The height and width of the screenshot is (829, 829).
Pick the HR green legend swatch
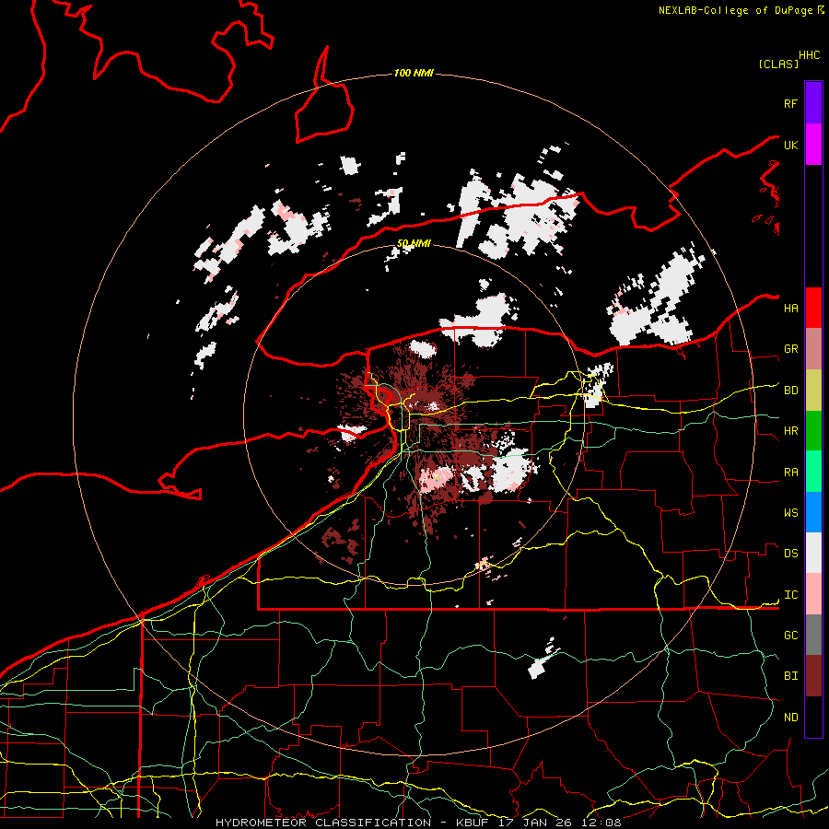813,431
